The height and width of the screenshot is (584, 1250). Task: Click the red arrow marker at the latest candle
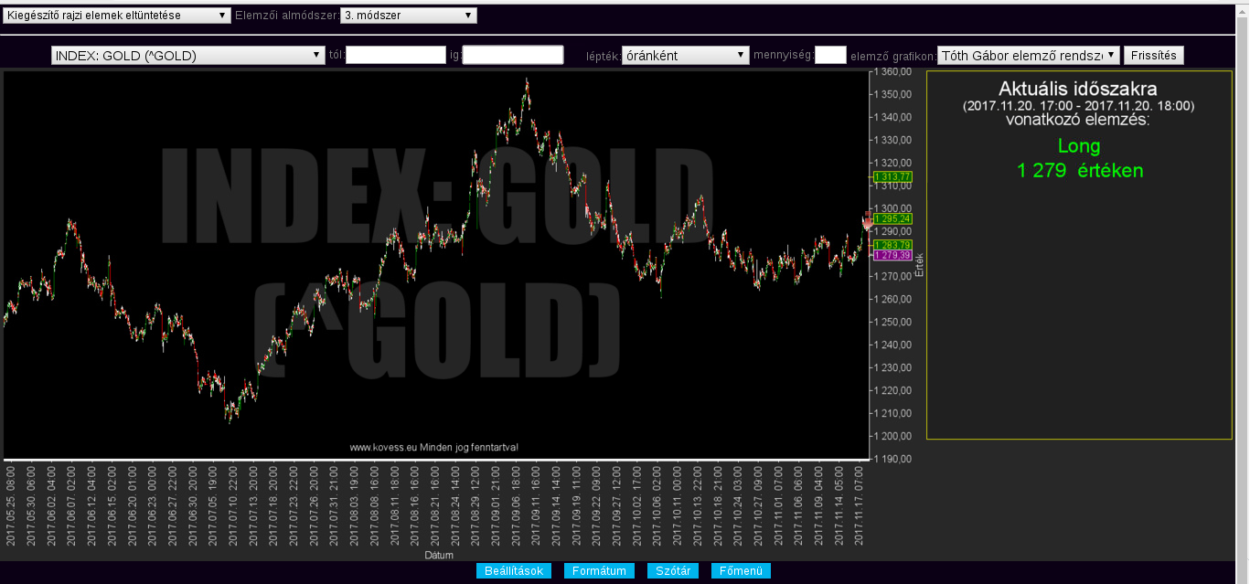(x=868, y=221)
